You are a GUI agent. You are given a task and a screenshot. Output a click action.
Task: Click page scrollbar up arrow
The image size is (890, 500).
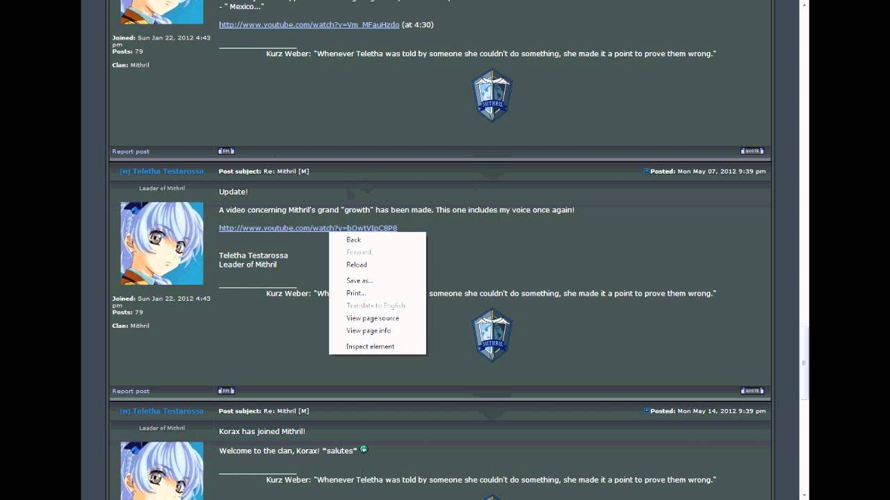click(804, 5)
